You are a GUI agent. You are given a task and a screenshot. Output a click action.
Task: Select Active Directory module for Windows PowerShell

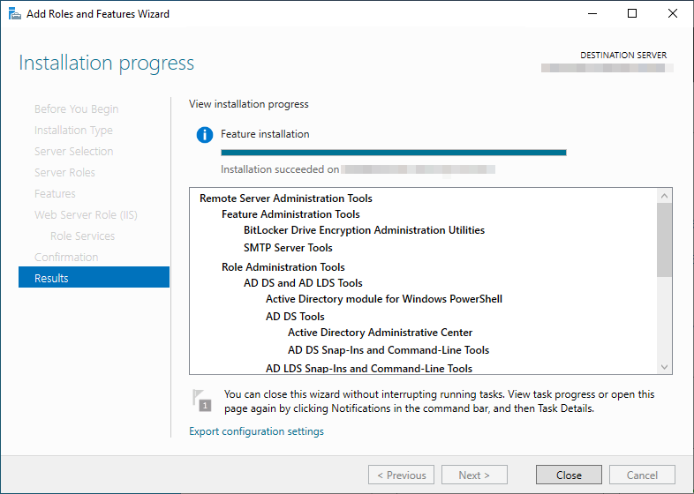pos(384,299)
